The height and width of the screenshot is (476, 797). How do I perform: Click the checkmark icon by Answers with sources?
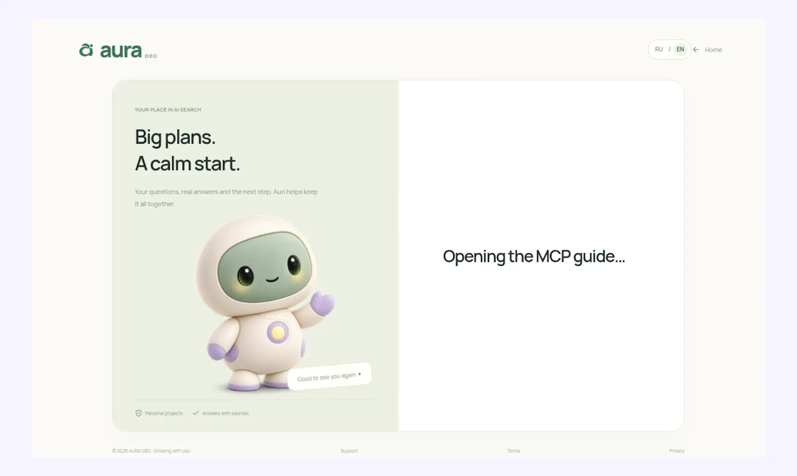tap(196, 413)
